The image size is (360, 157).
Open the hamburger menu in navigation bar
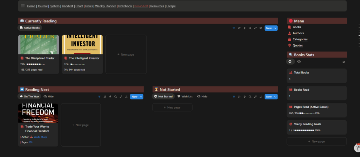tap(23, 6)
